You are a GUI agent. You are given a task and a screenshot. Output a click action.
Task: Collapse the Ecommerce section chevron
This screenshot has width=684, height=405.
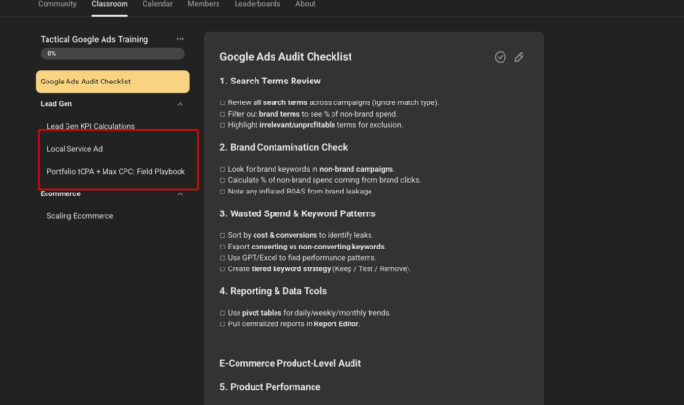click(x=180, y=194)
